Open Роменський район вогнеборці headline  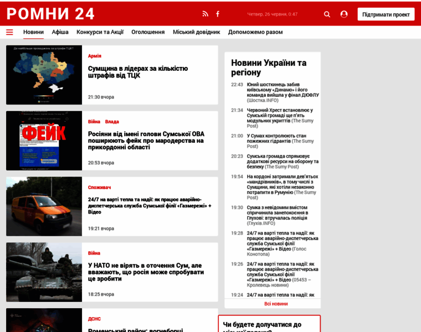pyautogui.click(x=135, y=330)
